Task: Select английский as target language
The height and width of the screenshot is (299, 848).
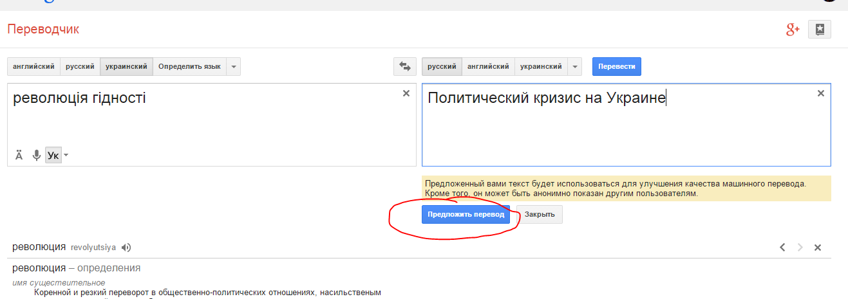Action: click(487, 66)
